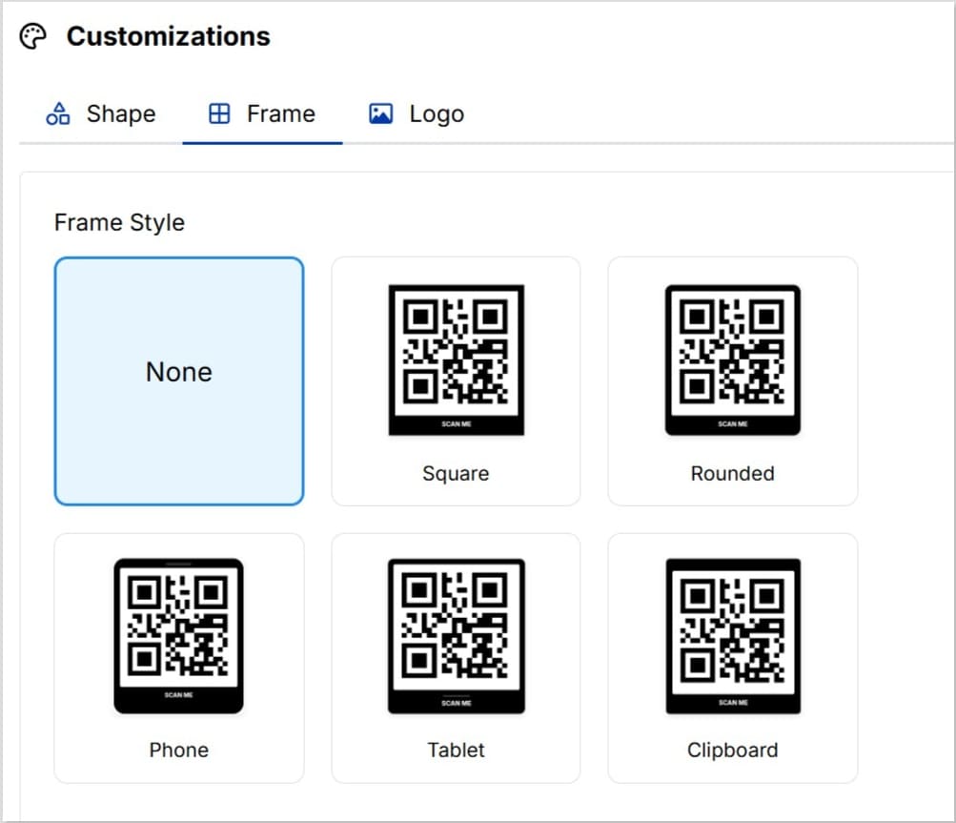
Task: Choose the Tablet frame style card
Action: click(x=456, y=658)
